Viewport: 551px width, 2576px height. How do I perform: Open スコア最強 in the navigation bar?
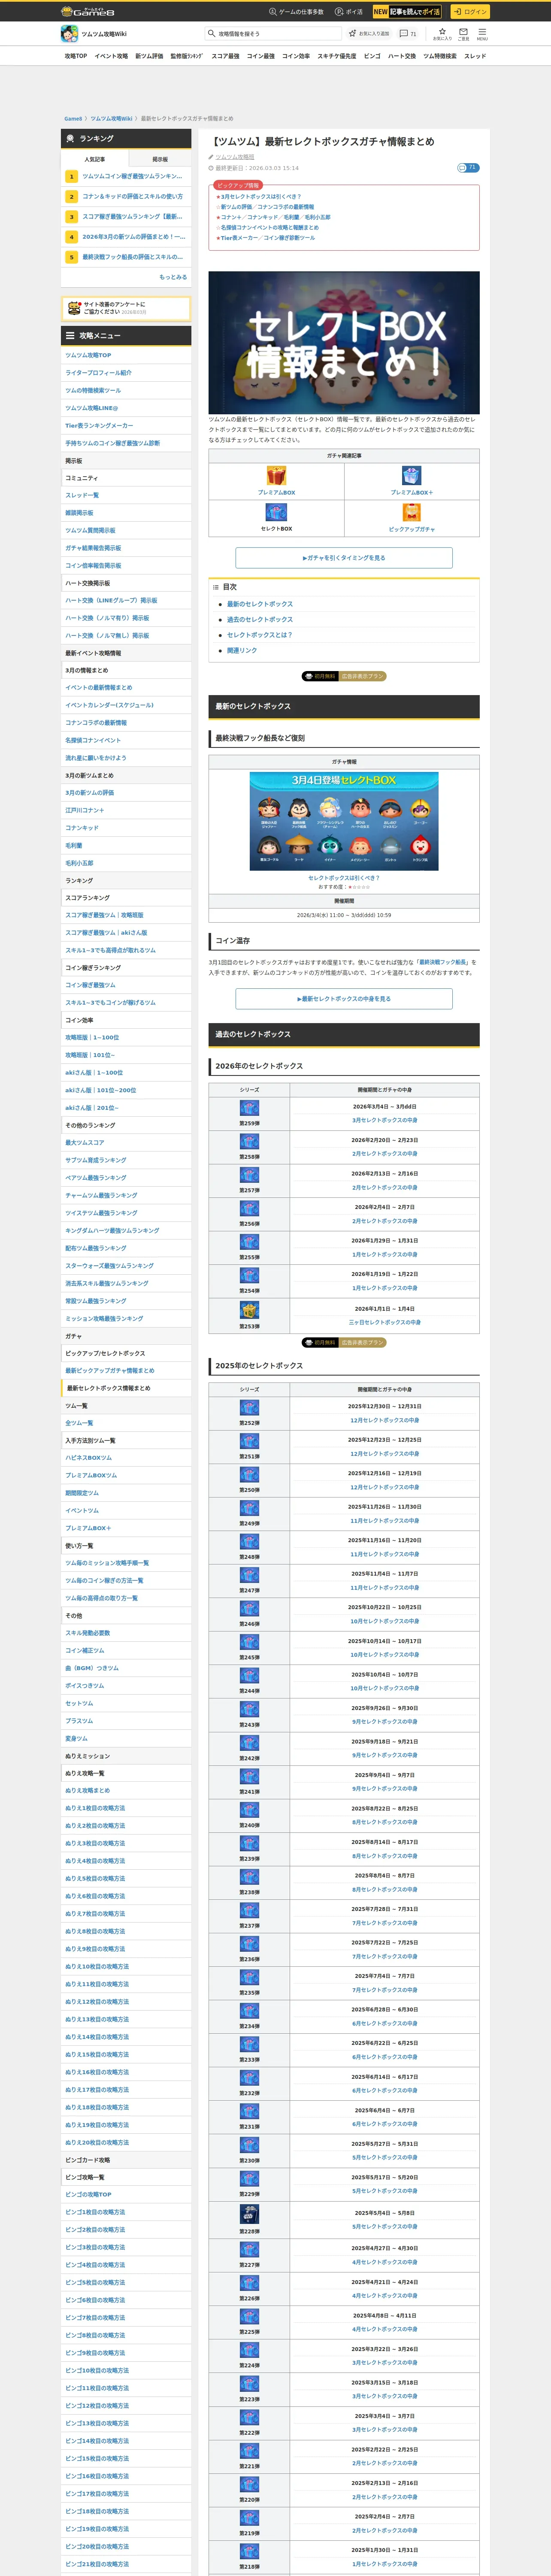coord(225,56)
